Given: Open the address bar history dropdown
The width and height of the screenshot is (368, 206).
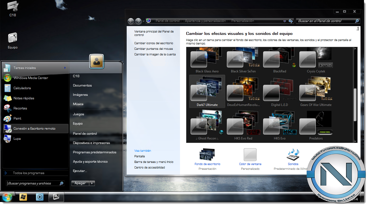Looking at the screenshot, I should coord(285,21).
